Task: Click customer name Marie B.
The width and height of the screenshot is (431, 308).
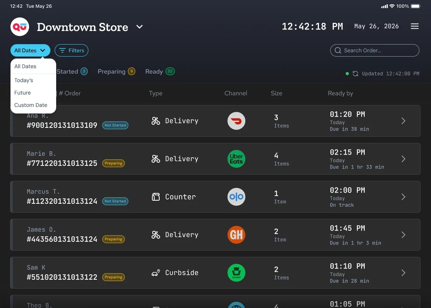Action: pos(41,153)
